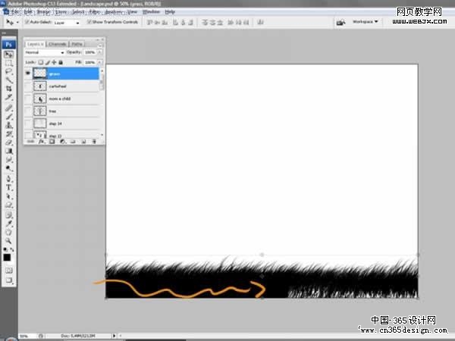The height and width of the screenshot is (341, 455).
Task: Select the Hand tool
Action: point(8,233)
